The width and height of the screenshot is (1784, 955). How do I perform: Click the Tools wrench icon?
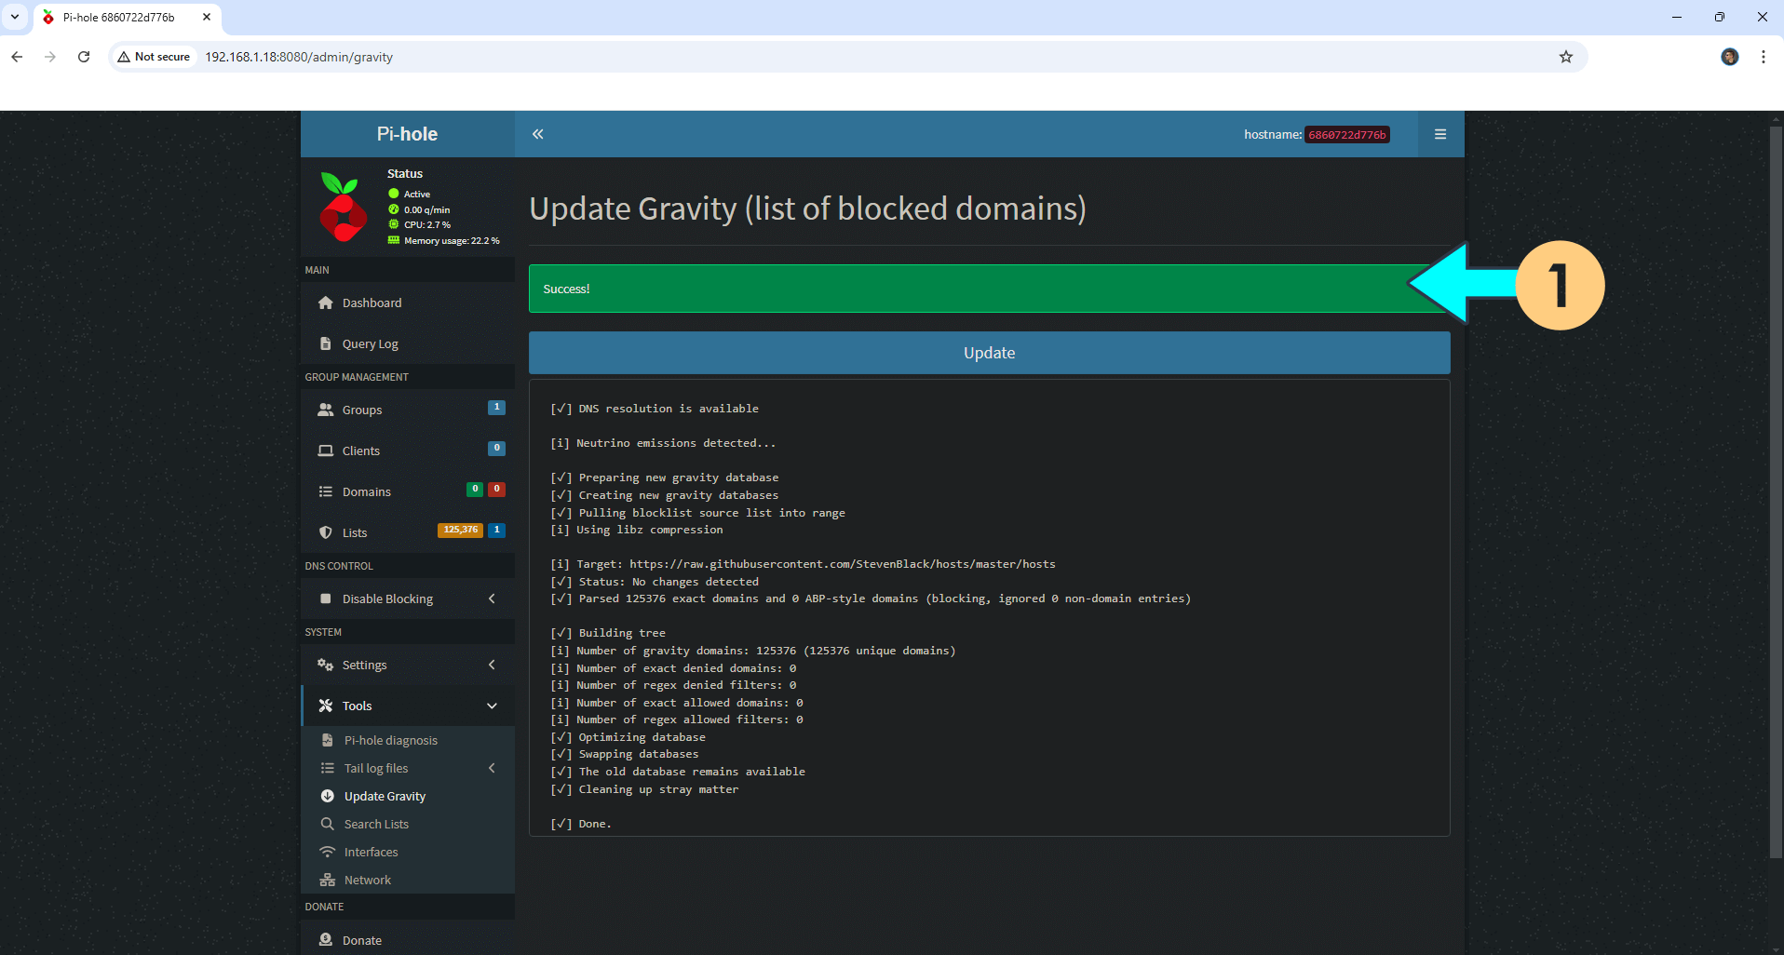tap(325, 706)
